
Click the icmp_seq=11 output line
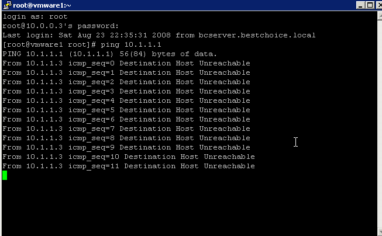(x=129, y=166)
